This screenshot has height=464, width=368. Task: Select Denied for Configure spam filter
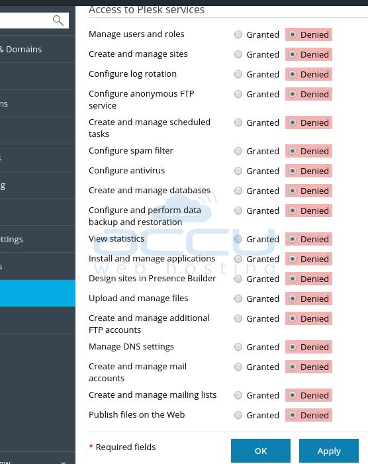point(293,151)
